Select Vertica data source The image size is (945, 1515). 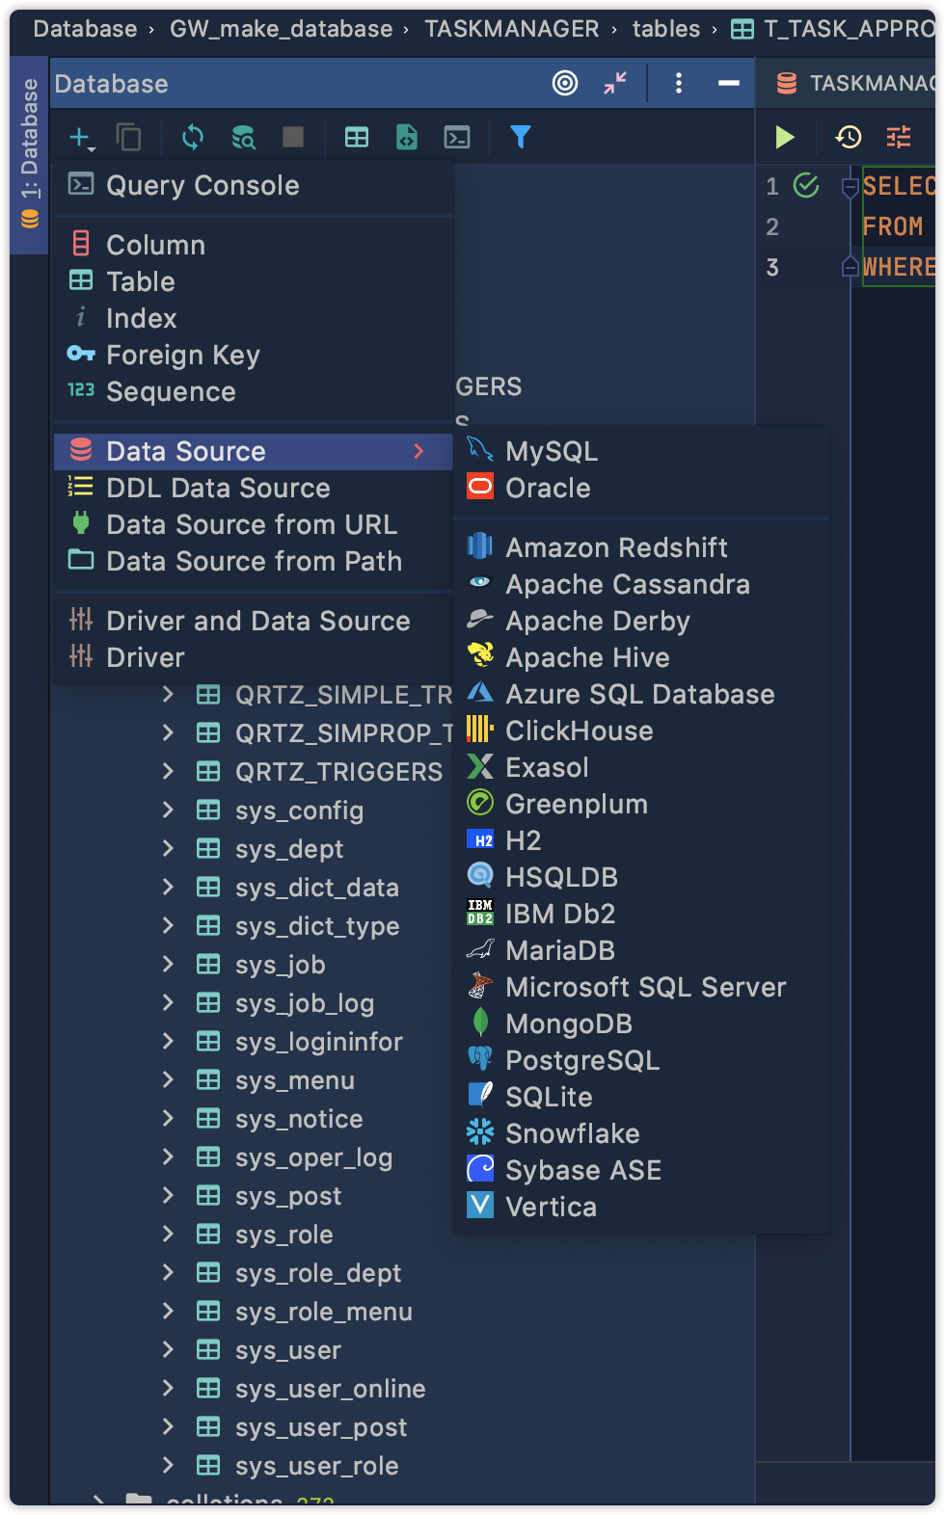click(x=641, y=1207)
